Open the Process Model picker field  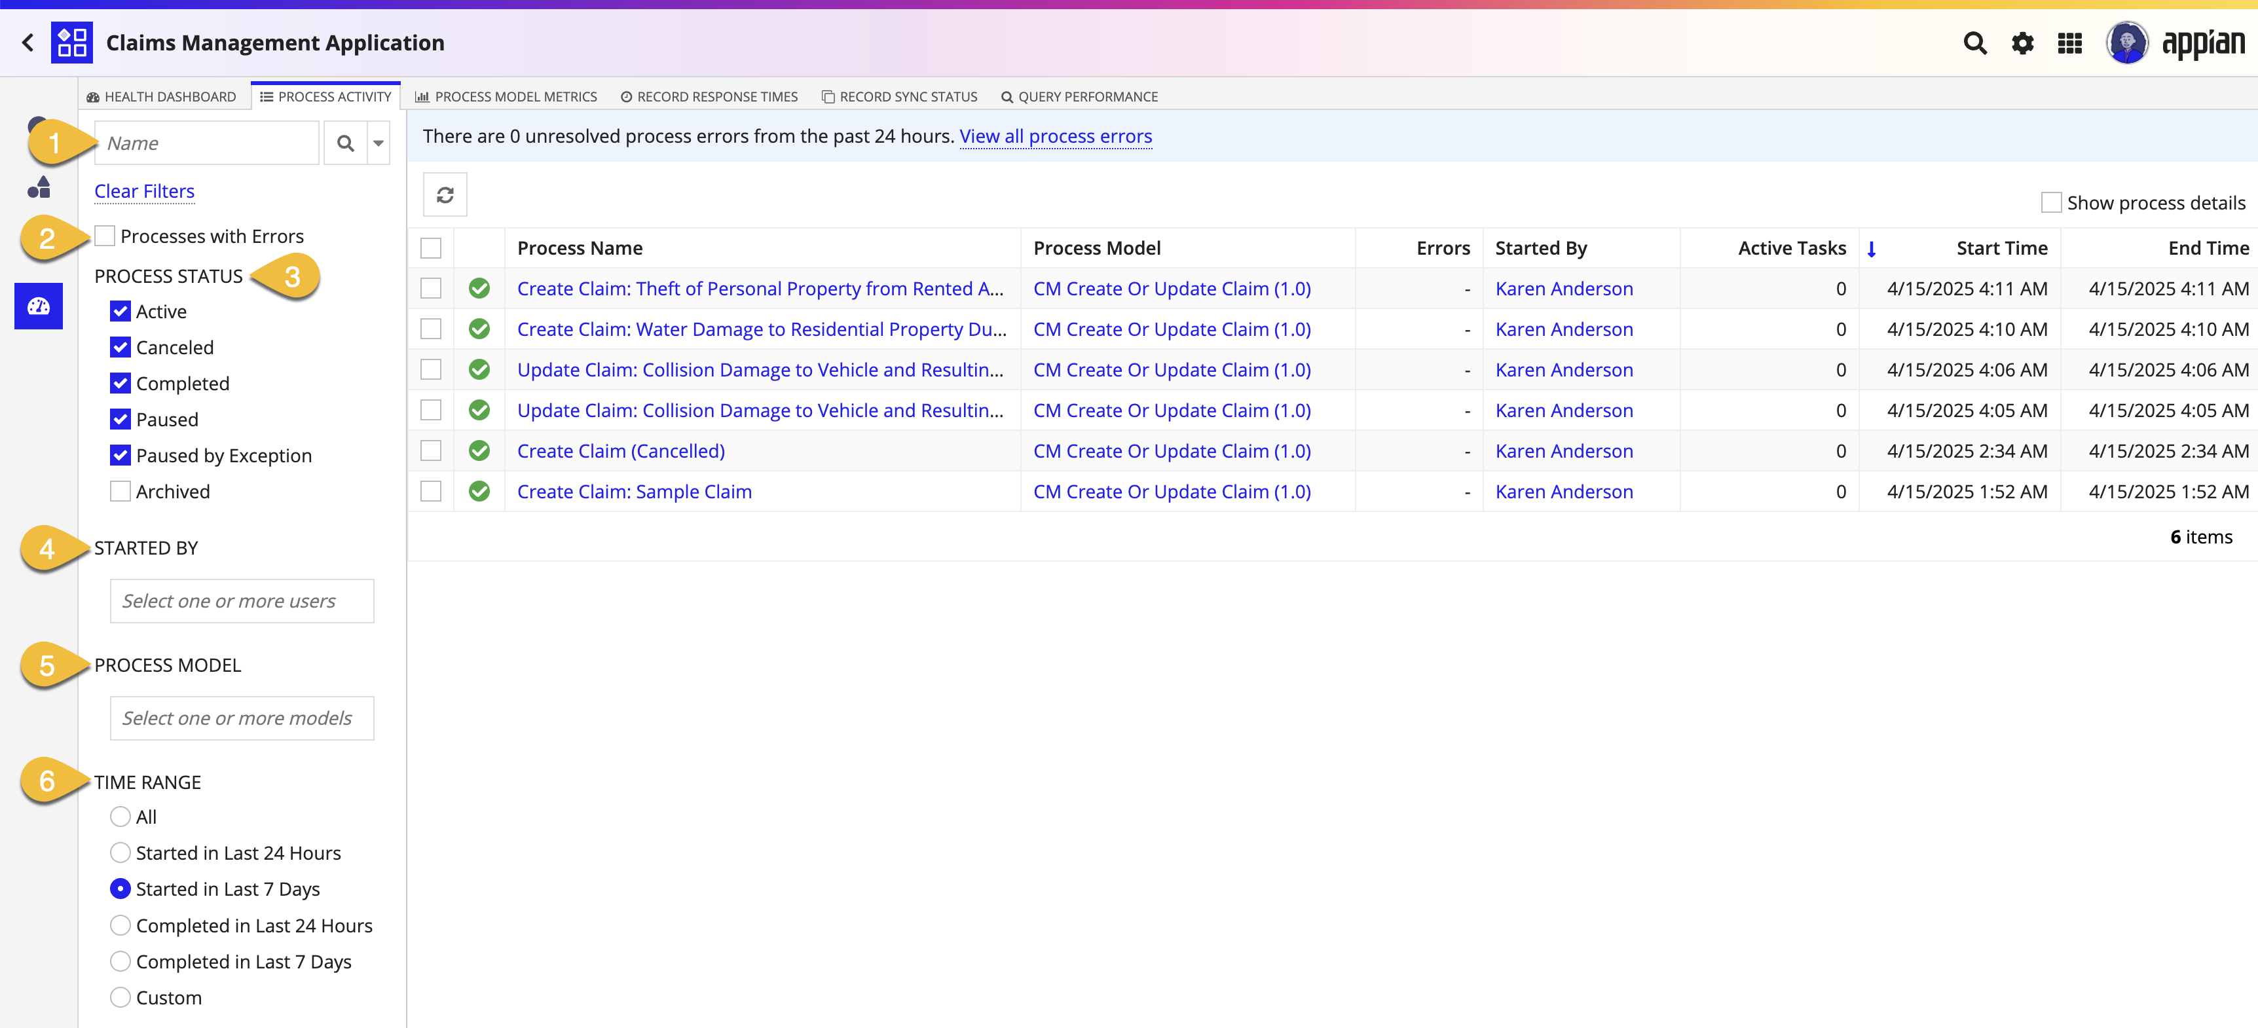pyautogui.click(x=242, y=719)
